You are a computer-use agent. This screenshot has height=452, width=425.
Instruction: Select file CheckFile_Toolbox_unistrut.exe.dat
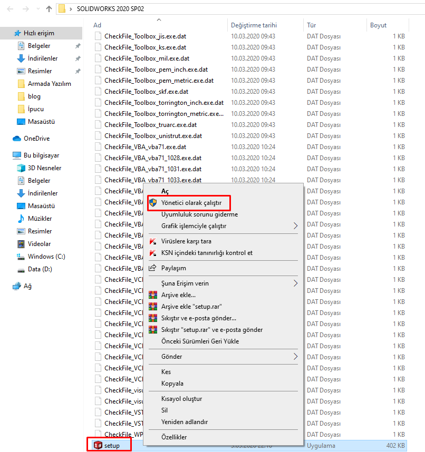click(x=153, y=136)
